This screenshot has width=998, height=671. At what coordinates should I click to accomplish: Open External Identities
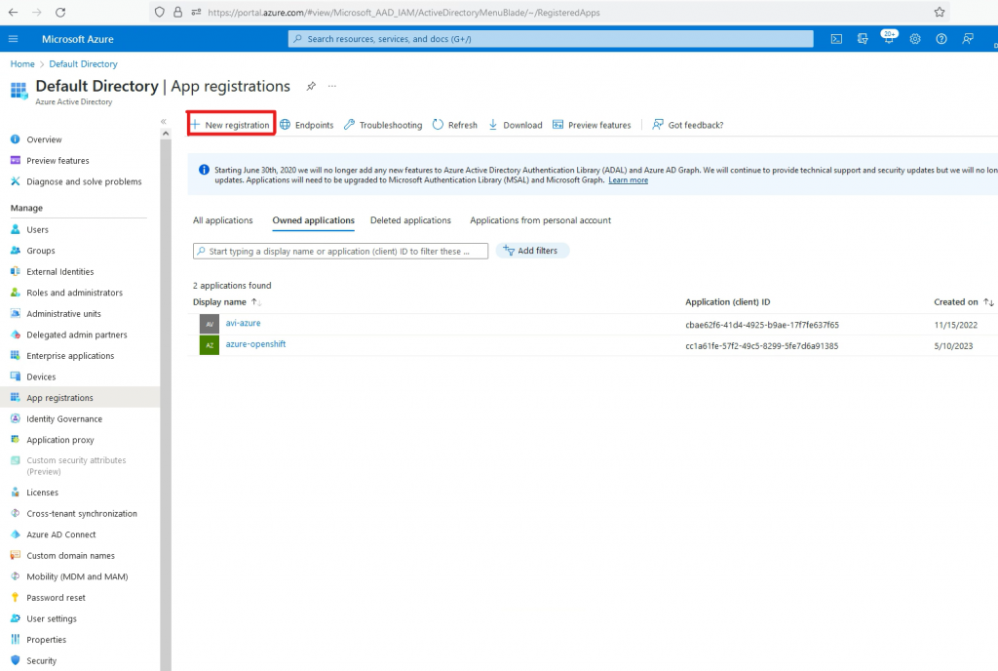coord(59,271)
